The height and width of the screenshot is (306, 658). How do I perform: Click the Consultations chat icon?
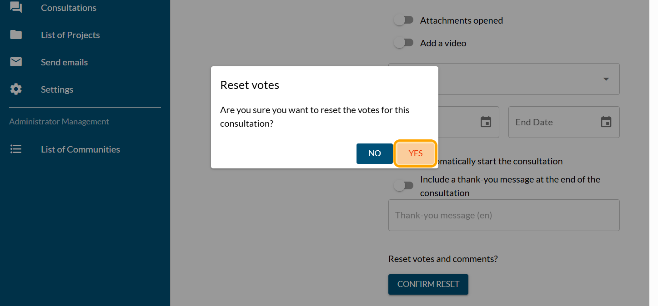click(16, 7)
